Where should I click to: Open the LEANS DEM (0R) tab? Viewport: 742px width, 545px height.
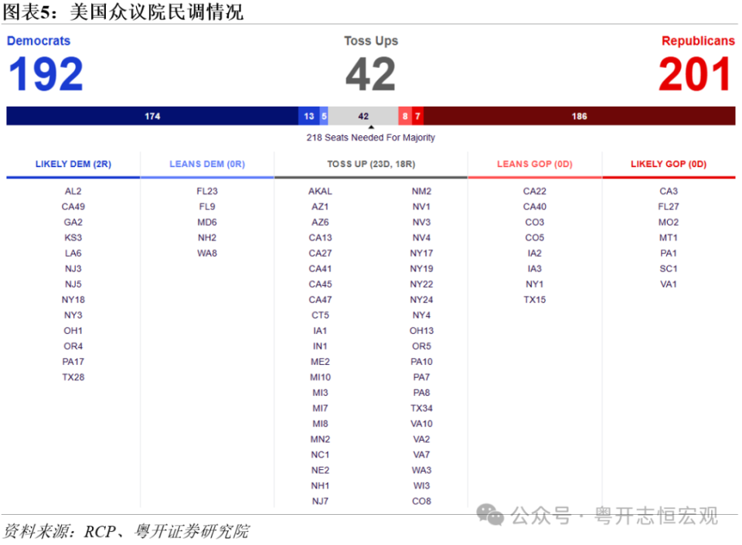coord(206,164)
